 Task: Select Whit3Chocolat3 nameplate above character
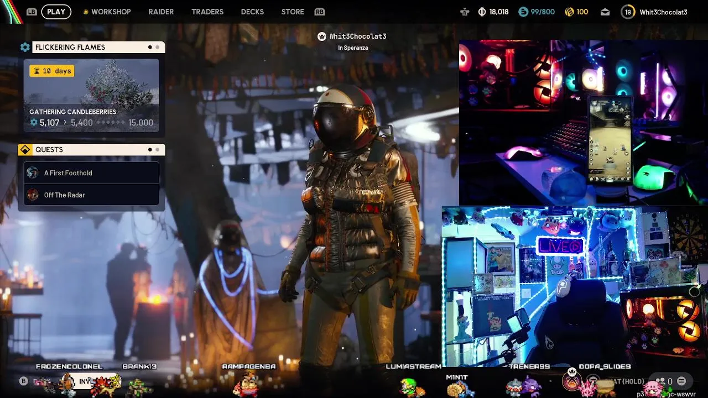tap(358, 36)
